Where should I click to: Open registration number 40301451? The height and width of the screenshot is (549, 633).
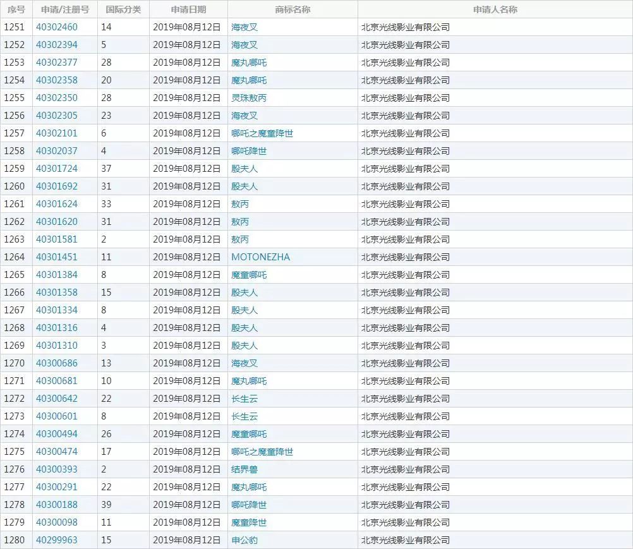[x=56, y=257]
